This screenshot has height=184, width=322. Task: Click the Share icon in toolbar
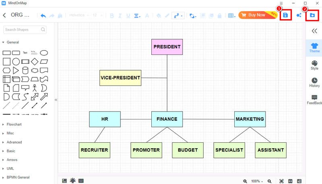[299, 15]
